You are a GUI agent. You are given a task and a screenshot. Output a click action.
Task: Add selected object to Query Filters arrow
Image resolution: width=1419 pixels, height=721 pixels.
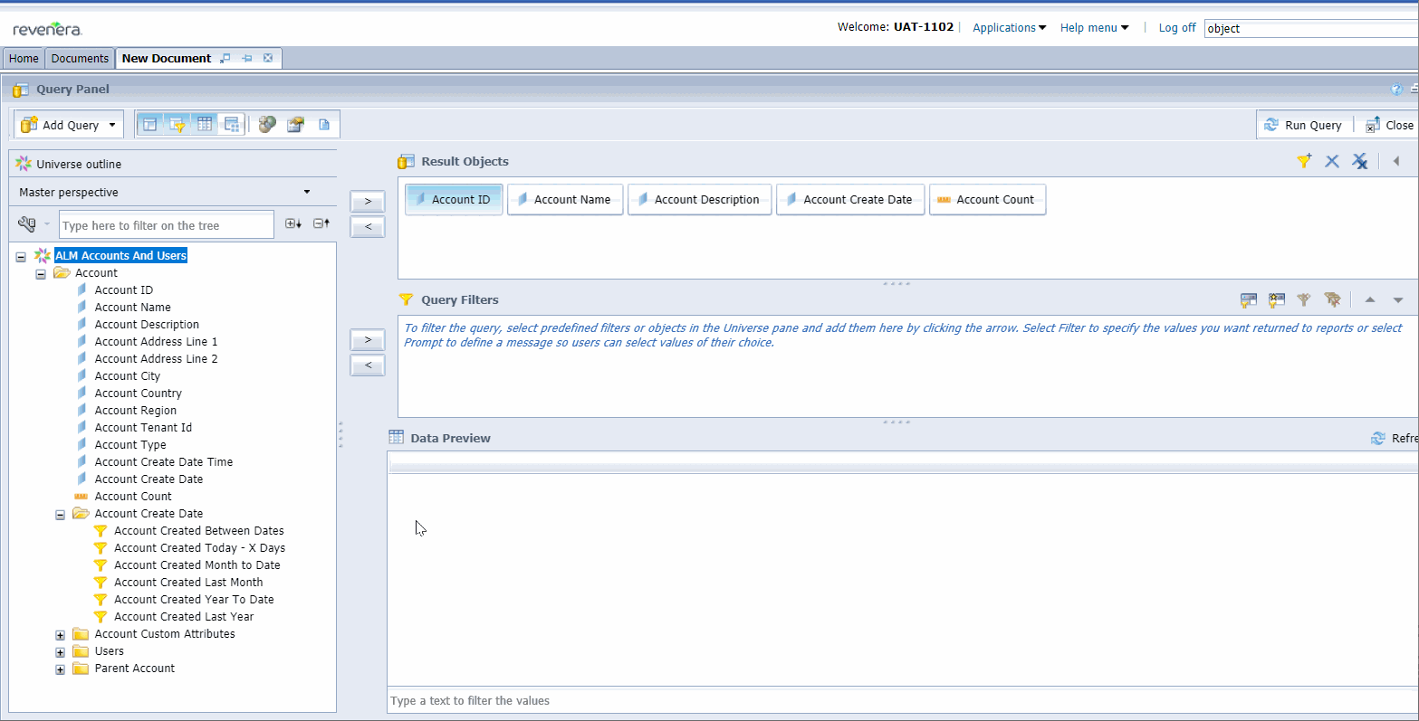pyautogui.click(x=368, y=339)
